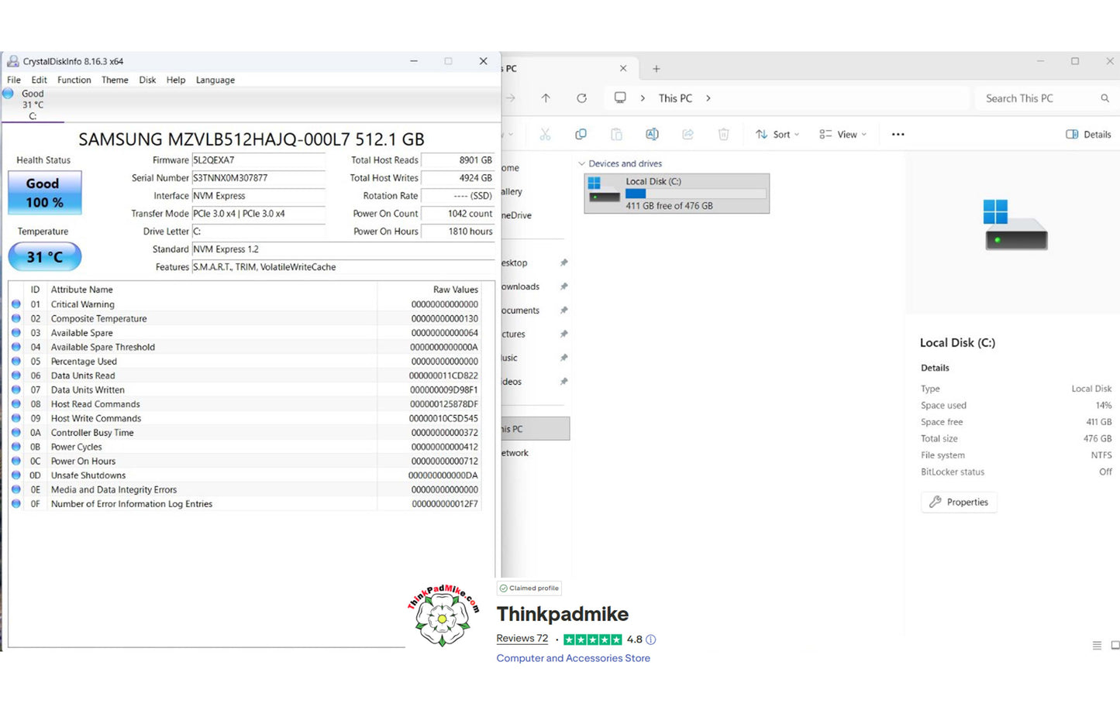The image size is (1120, 703).
Task: Open the Disk menu in CrystalDiskInfo
Action: pos(147,80)
